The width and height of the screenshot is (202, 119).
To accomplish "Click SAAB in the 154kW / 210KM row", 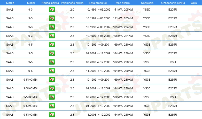I will click(x=10, y=115).
